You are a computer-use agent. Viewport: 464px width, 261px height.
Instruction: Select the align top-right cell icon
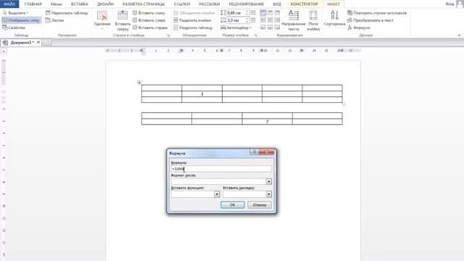[277, 13]
